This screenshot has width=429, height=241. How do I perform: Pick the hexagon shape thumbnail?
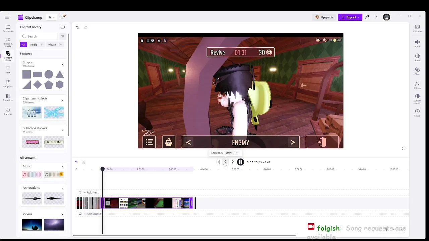(60, 85)
